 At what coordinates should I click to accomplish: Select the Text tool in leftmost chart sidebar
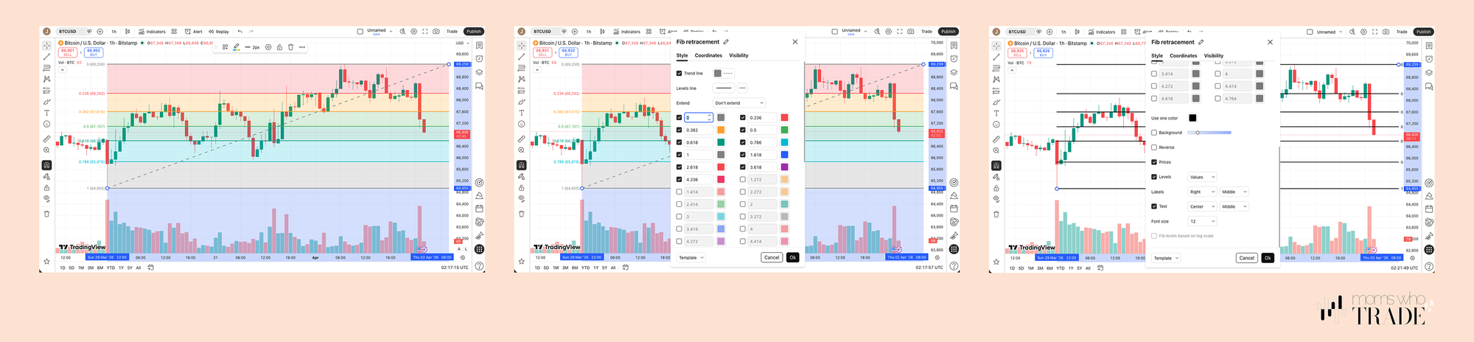(46, 113)
